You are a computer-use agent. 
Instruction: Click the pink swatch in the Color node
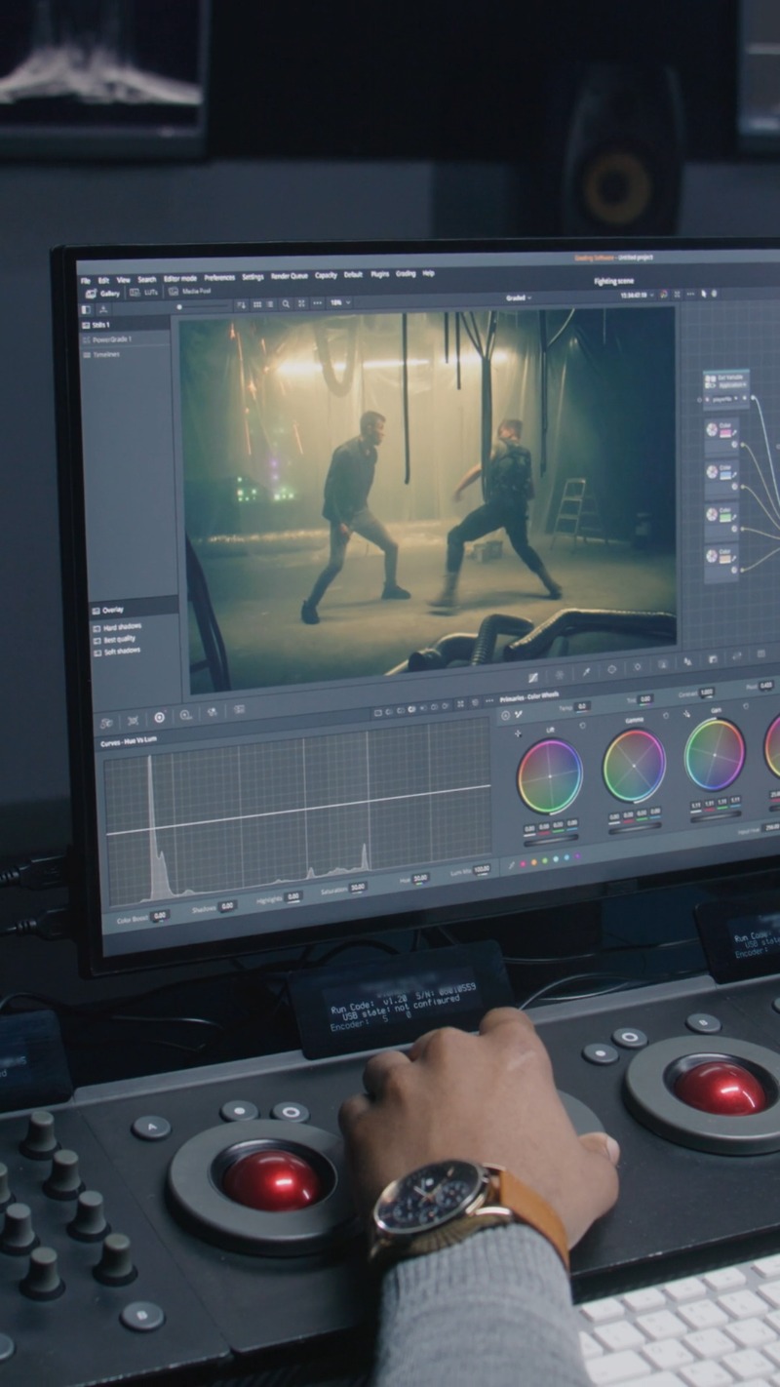[724, 432]
